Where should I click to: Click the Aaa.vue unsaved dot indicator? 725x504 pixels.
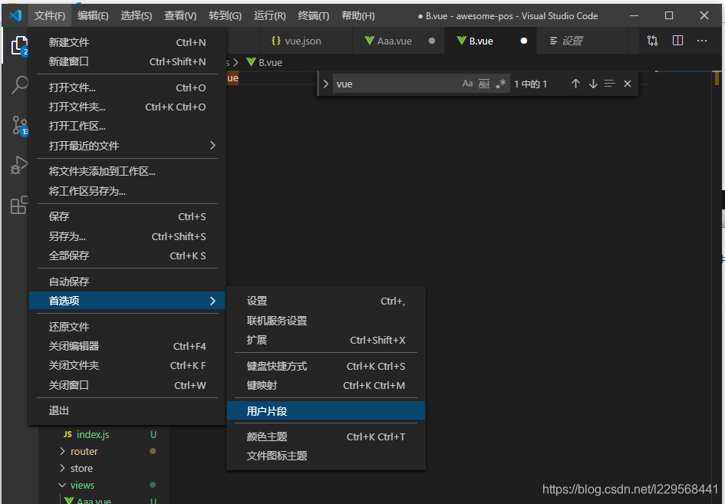point(431,41)
